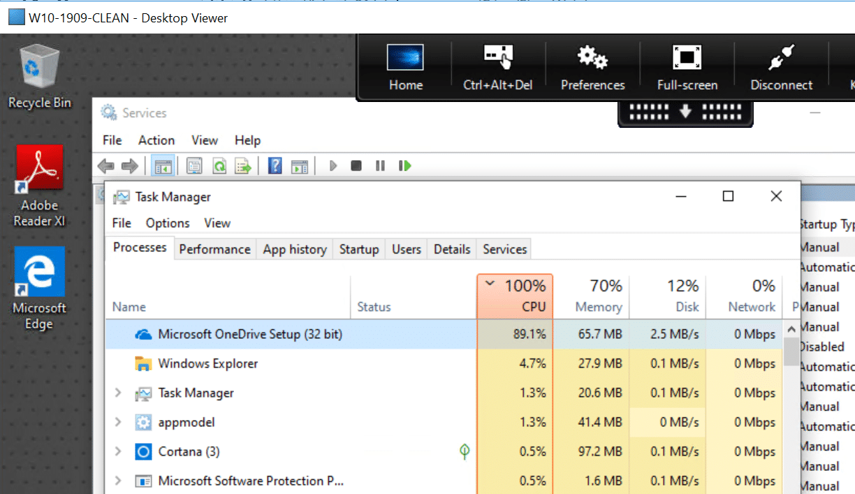Switch to the Details tab
The width and height of the screenshot is (855, 494).
[x=452, y=249]
